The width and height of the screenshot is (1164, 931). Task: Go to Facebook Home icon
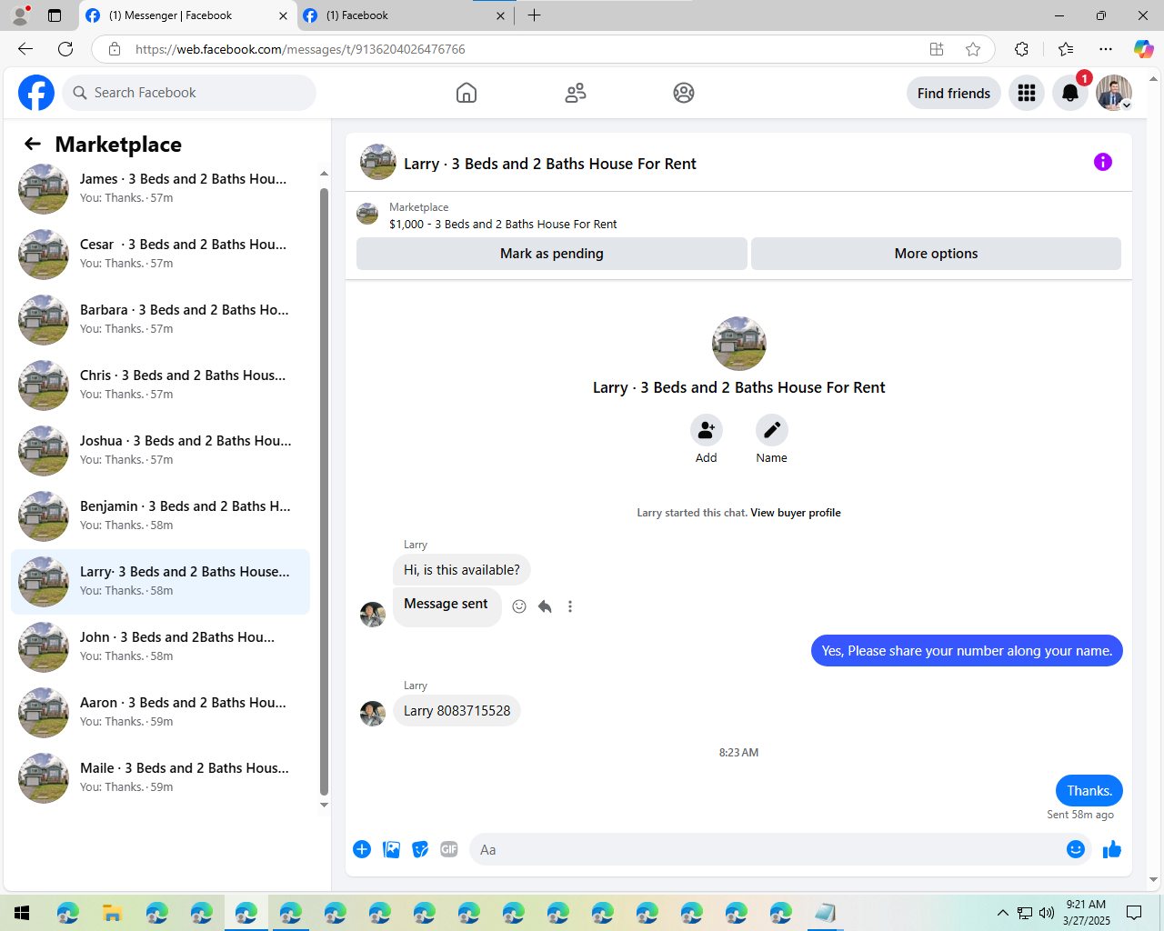coord(467,93)
